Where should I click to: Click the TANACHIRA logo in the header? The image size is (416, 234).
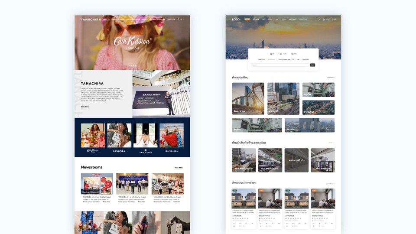point(91,19)
